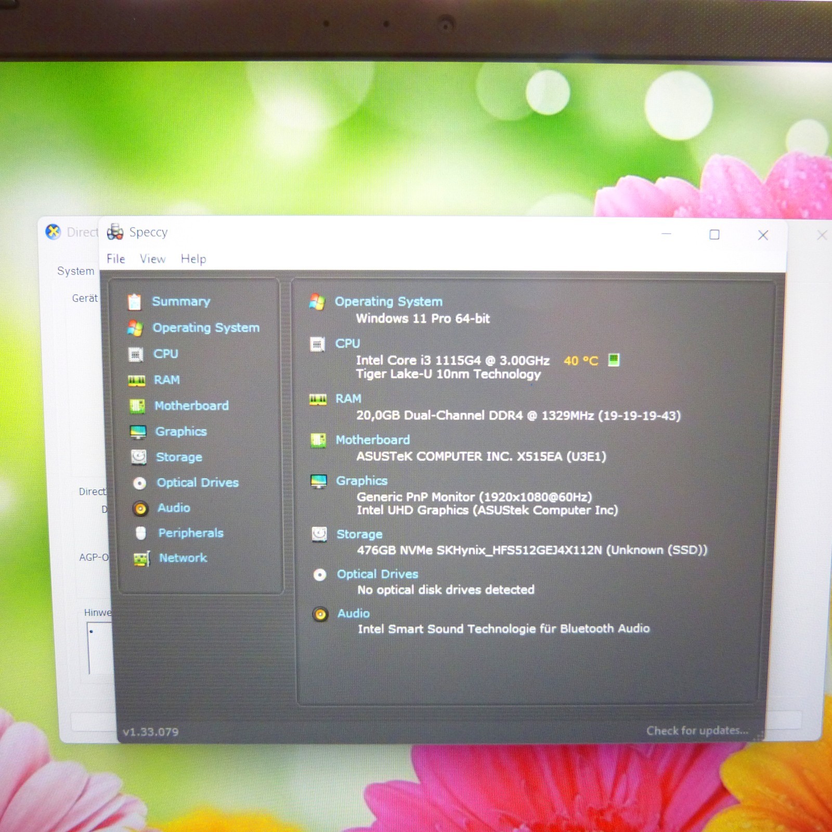832x832 pixels.
Task: Click the 20,0GB Dual-Channel DDR4 text
Action: 518,415
